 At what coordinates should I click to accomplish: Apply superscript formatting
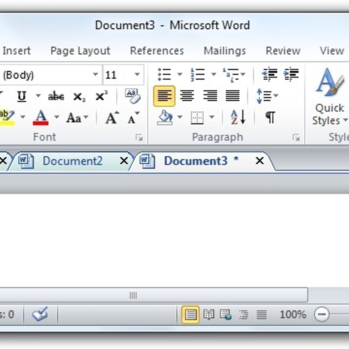coord(101,96)
